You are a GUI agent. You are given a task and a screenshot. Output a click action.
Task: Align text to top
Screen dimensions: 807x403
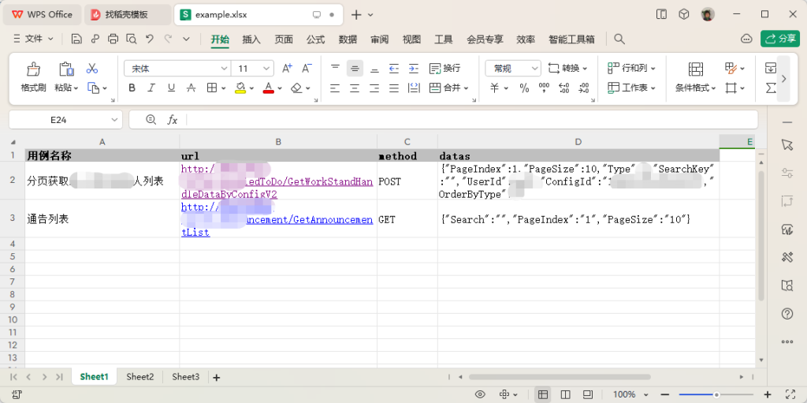[335, 68]
